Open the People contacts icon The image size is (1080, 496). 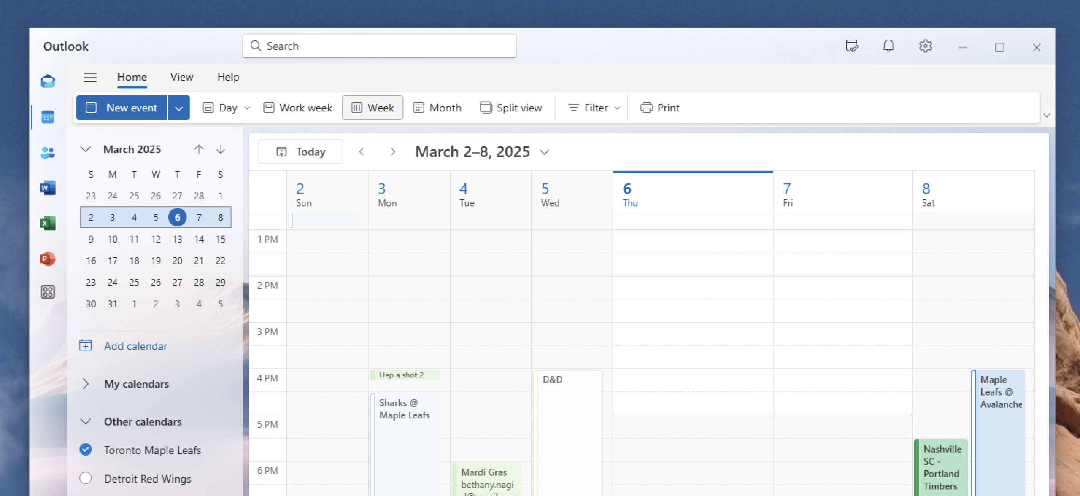(48, 152)
